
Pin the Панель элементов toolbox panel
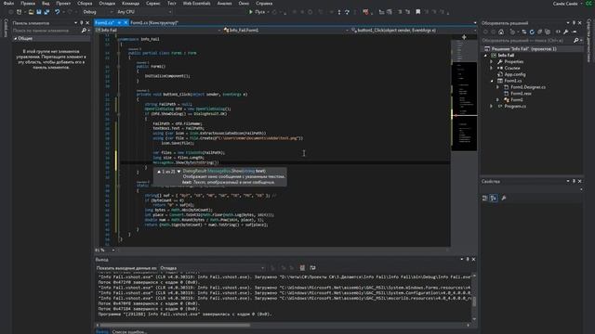(x=81, y=23)
